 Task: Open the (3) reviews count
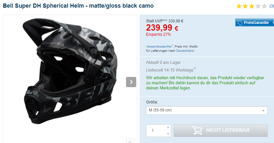click(271, 6)
